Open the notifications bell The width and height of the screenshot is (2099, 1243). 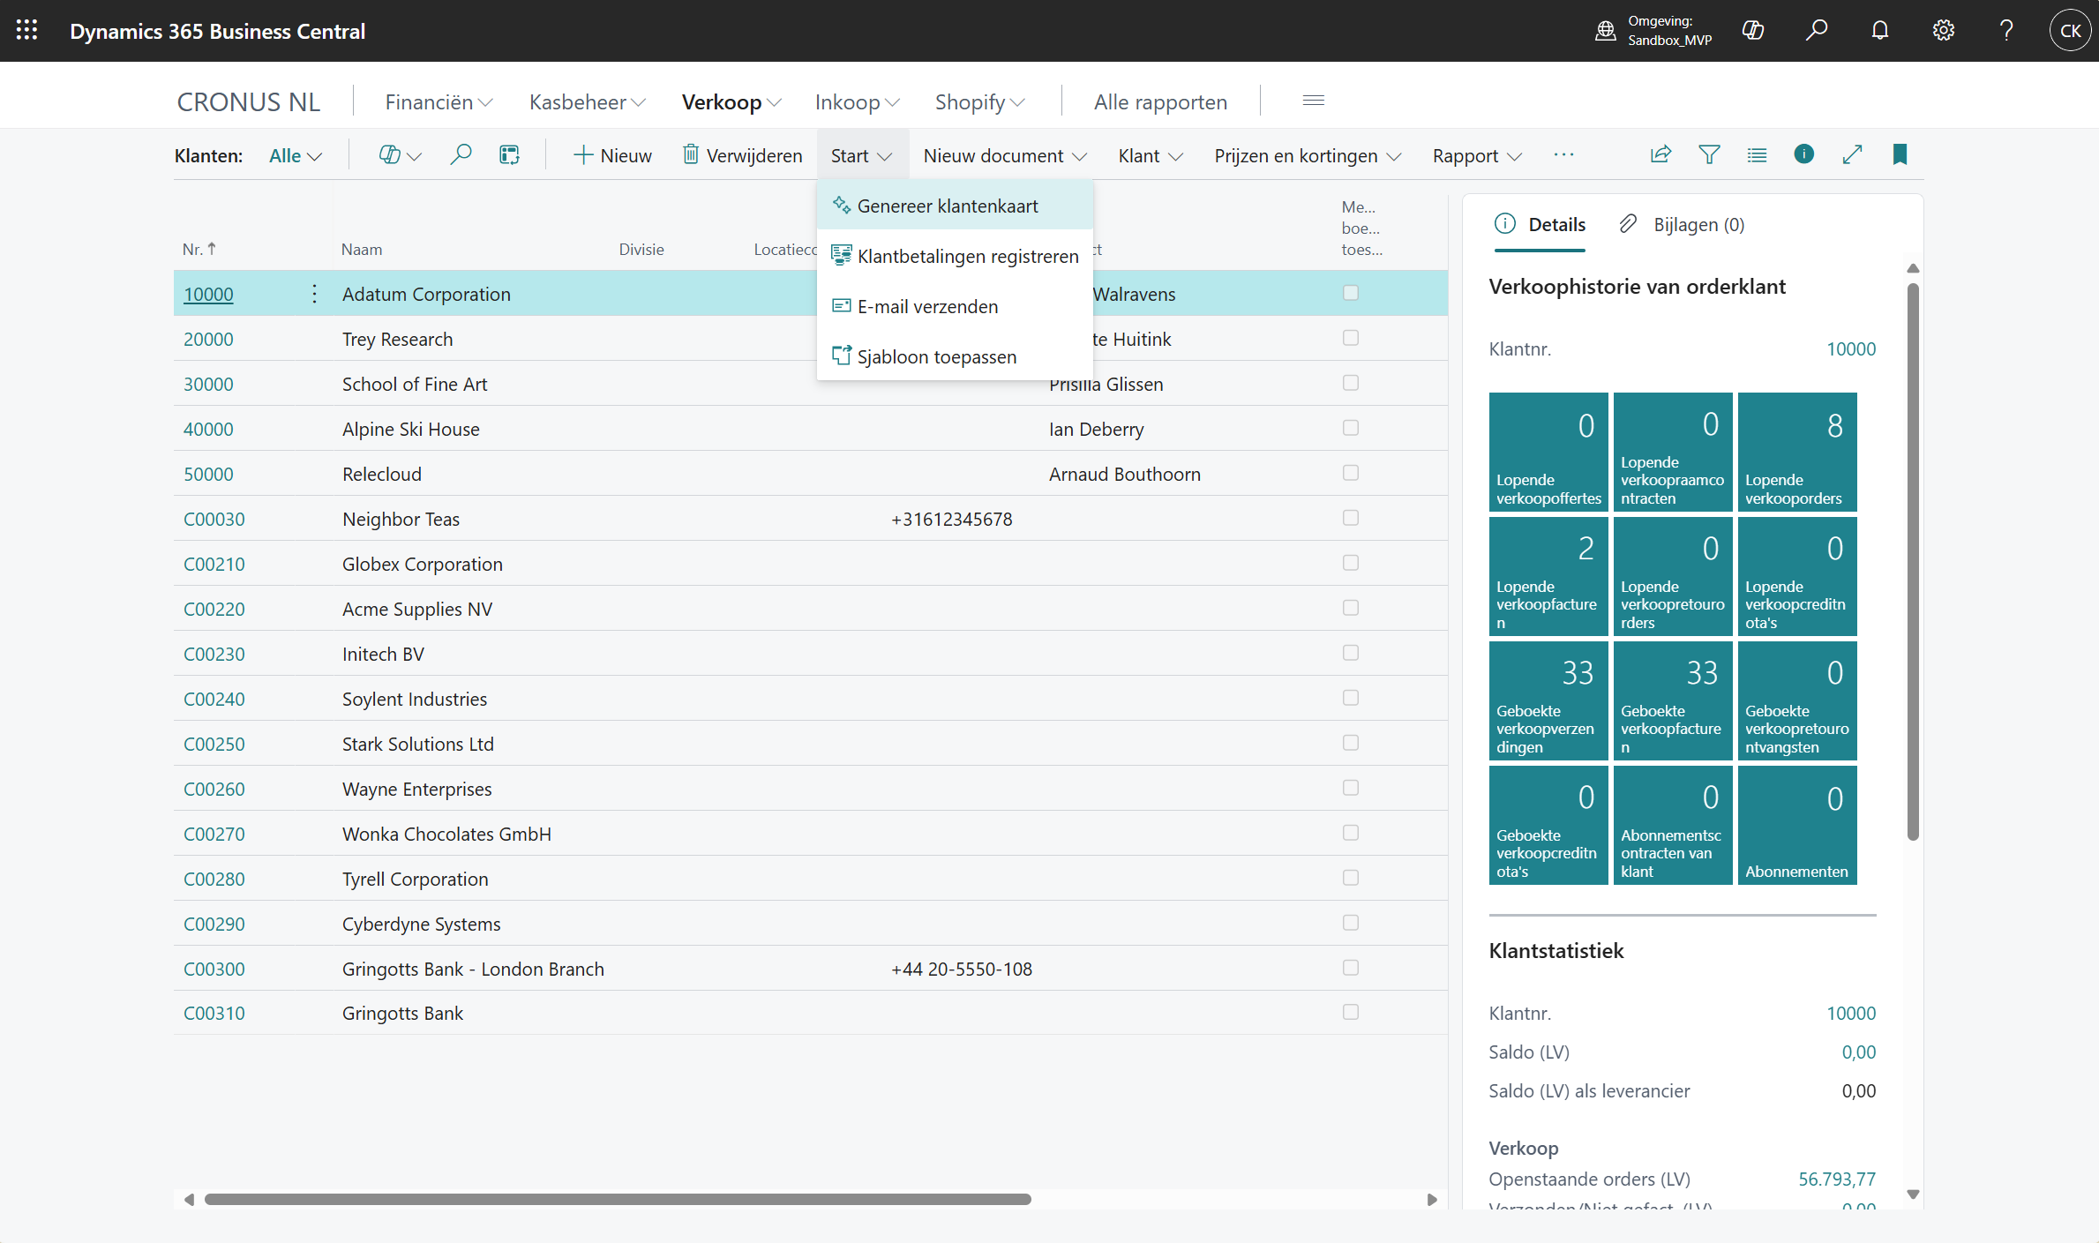pyautogui.click(x=1879, y=31)
